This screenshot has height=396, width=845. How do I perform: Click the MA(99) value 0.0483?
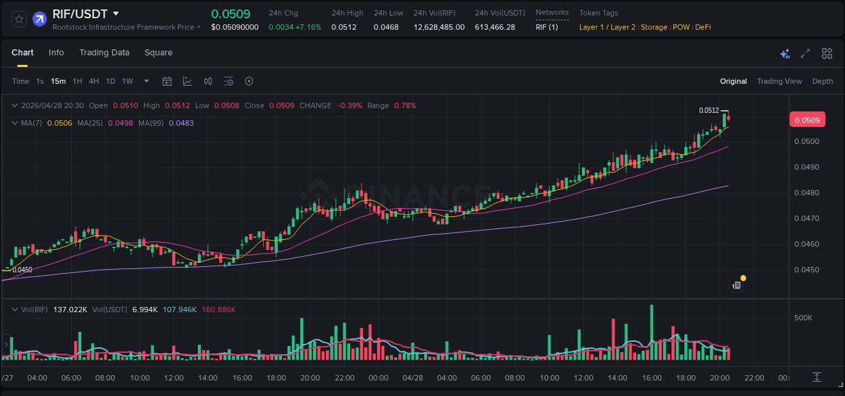(181, 123)
